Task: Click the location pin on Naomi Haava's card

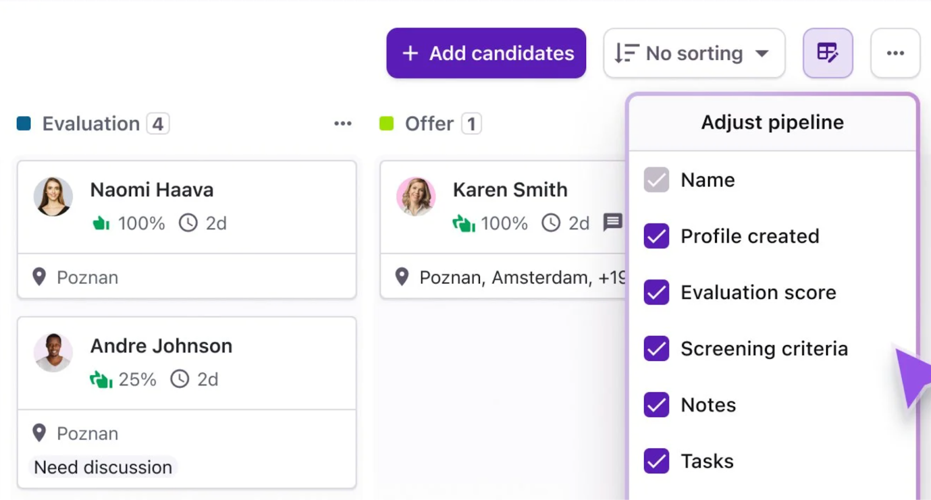Action: tap(39, 277)
